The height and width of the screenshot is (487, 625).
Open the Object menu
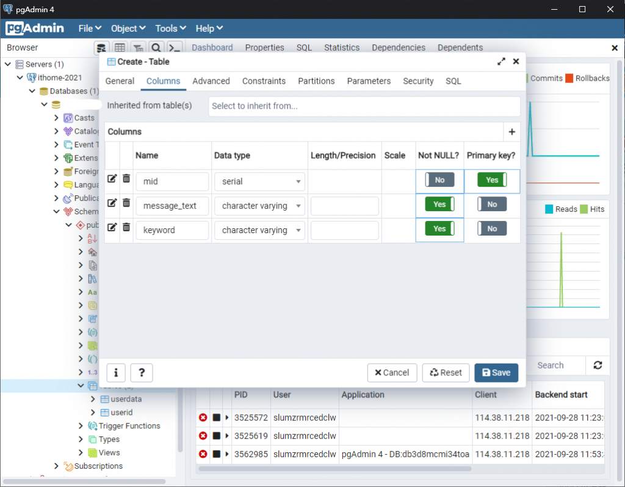(x=128, y=28)
